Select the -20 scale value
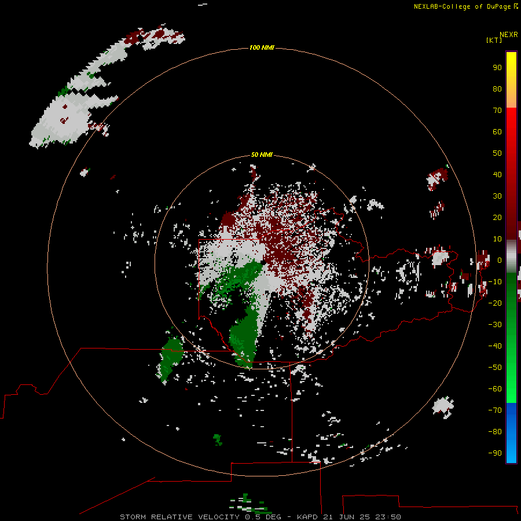This screenshot has height=521, width=521. (495, 303)
